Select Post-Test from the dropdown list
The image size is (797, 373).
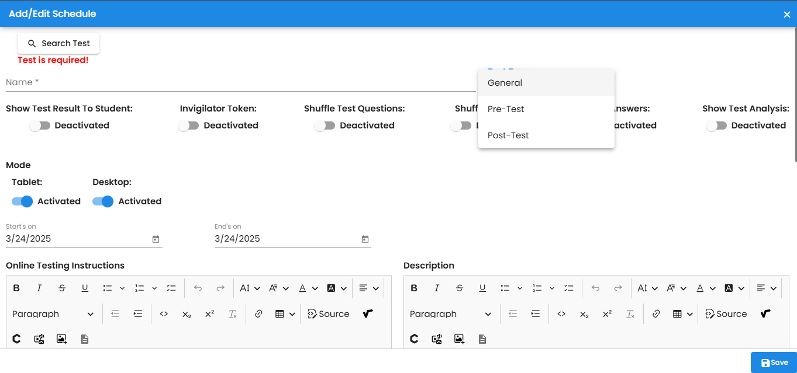[x=546, y=135]
